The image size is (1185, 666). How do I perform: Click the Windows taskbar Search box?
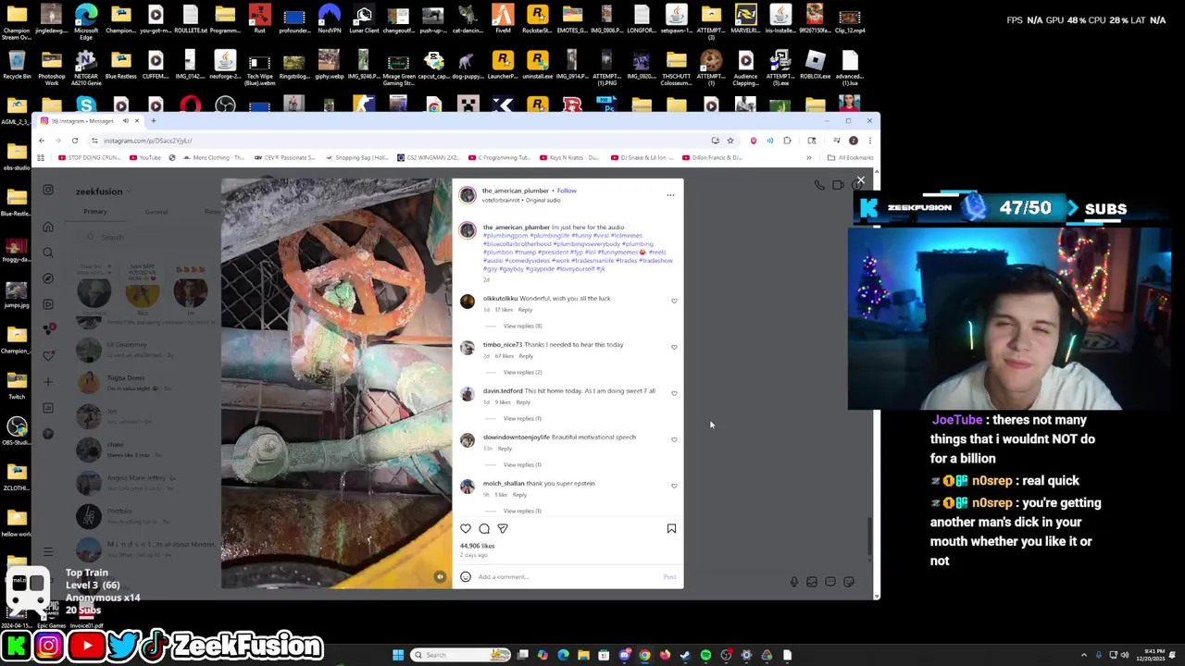[x=461, y=655]
